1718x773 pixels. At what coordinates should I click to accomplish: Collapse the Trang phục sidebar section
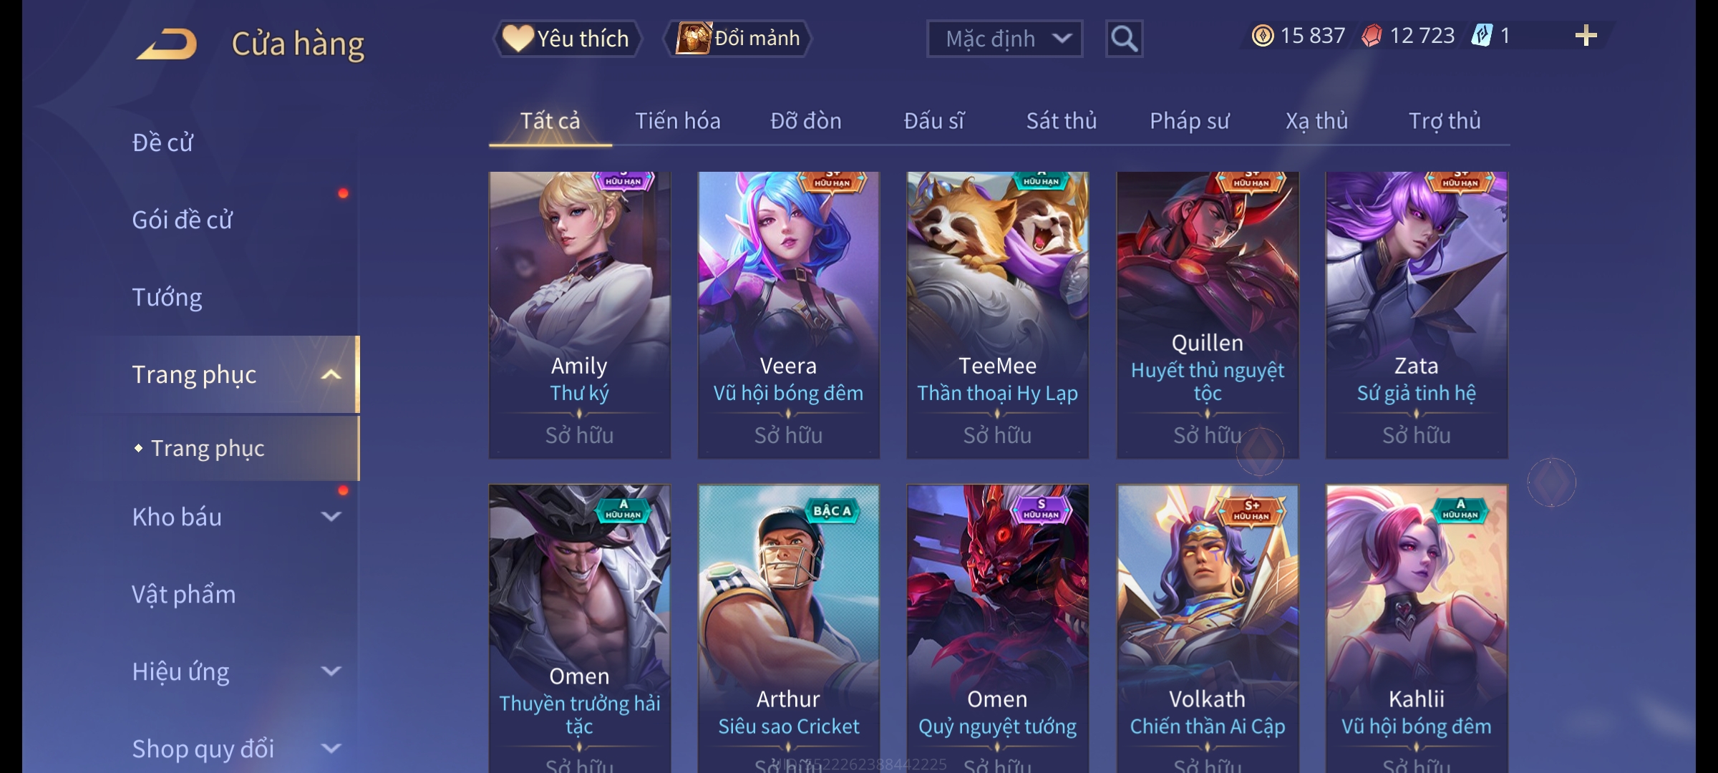[x=331, y=375]
